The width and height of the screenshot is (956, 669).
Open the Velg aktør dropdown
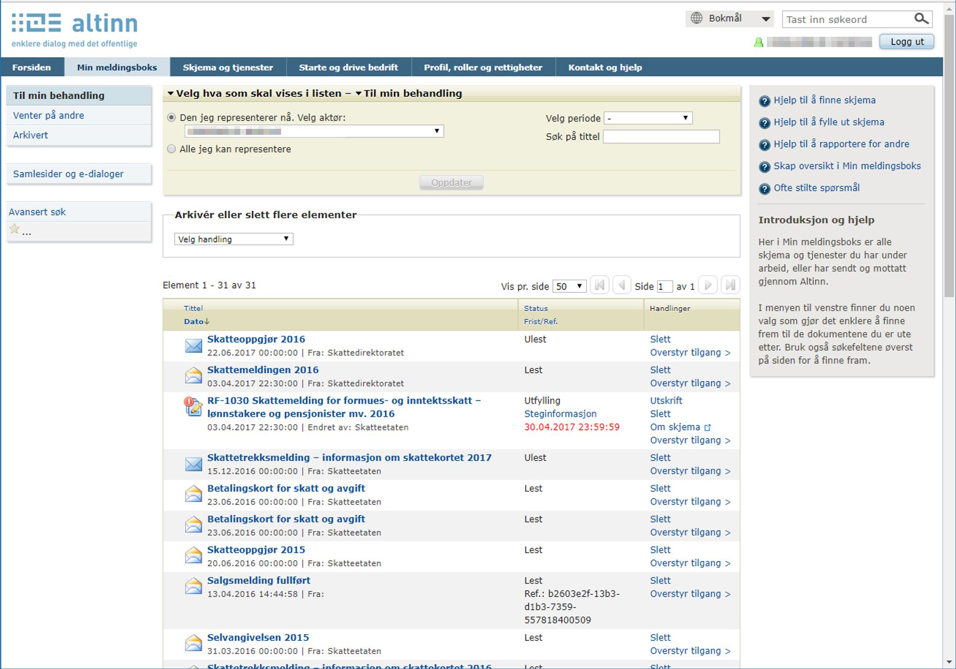[x=314, y=131]
